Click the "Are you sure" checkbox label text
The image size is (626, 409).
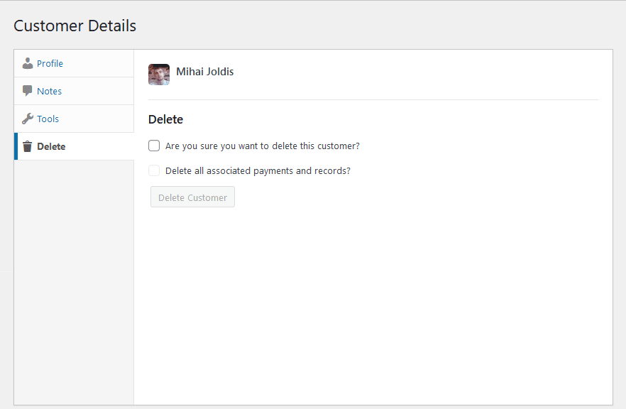pyautogui.click(x=262, y=146)
